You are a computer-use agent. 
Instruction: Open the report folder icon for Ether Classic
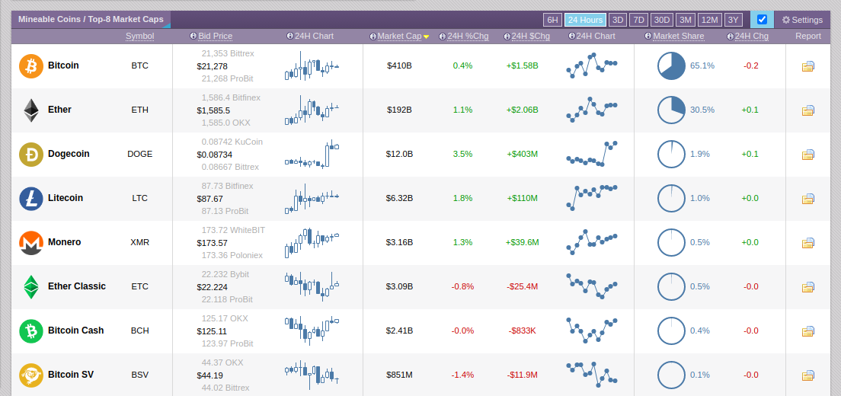tap(808, 287)
